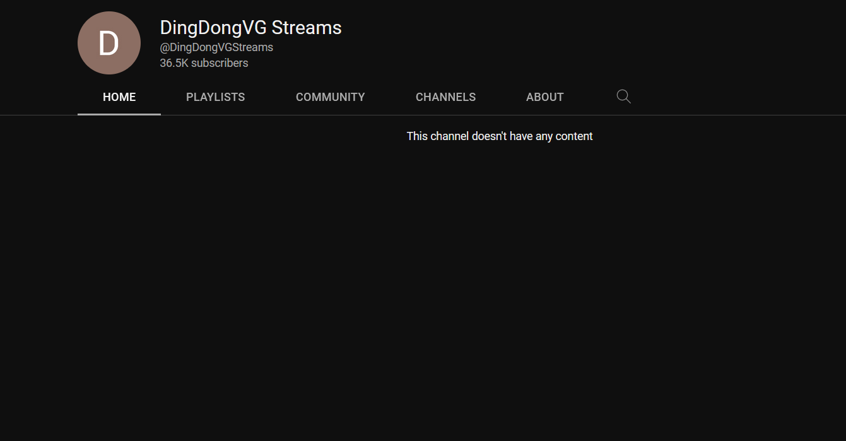Viewport: 846px width, 441px height.
Task: Open the ABOUT tab
Action: pos(545,97)
